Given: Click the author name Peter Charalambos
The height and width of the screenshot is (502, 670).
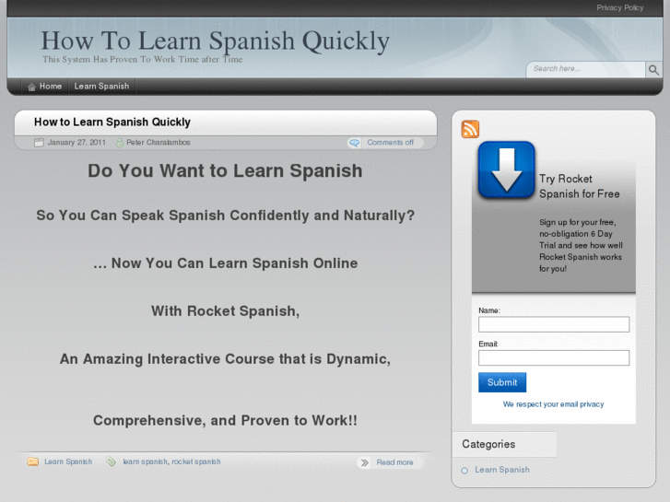Looking at the screenshot, I should point(159,142).
